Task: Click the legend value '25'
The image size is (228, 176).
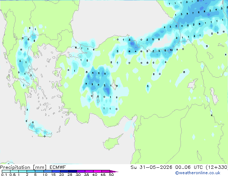Action: point(70,175)
